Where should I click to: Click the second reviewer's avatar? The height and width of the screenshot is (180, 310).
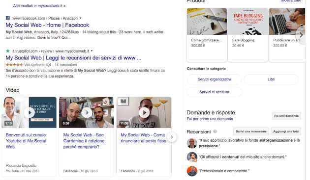tap(192, 157)
